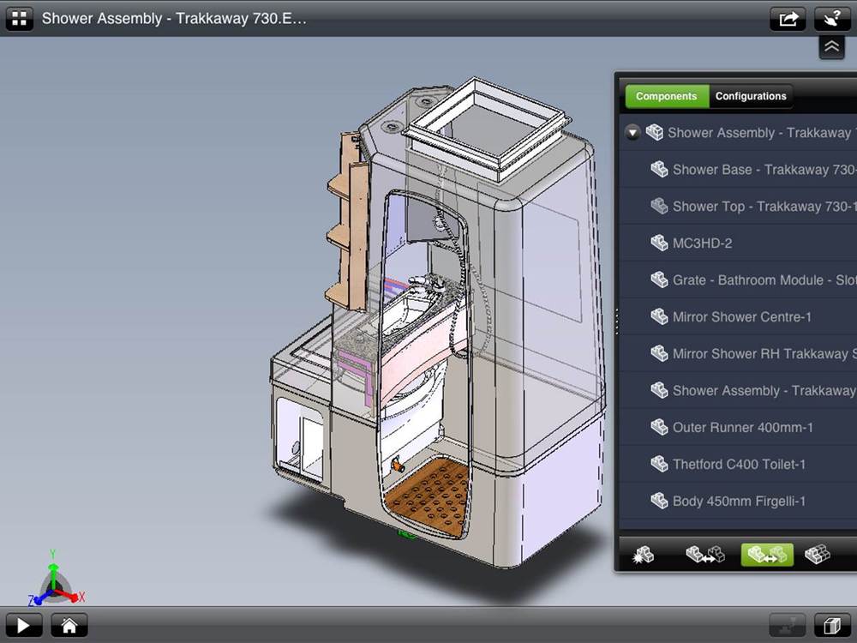This screenshot has width=857, height=643.
Task: Open the view orientation cube button
Action: click(830, 626)
